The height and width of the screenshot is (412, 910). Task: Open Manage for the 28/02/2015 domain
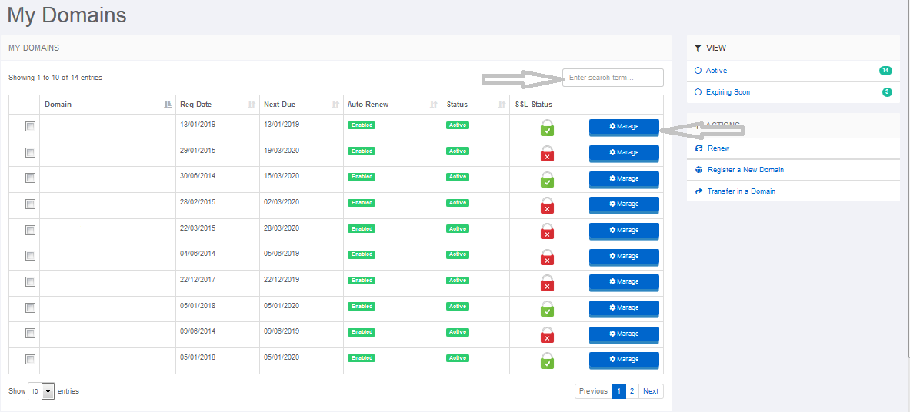624,204
